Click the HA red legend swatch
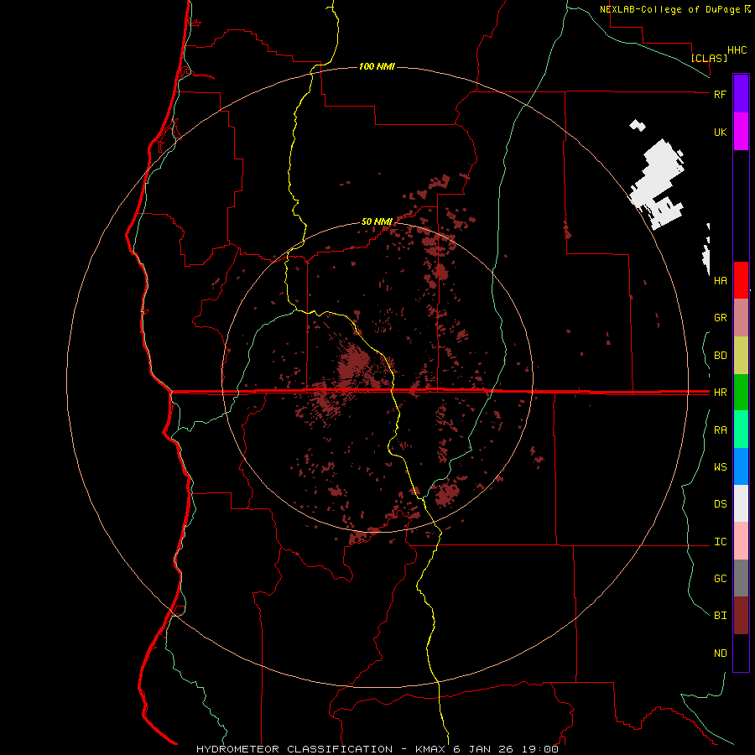The image size is (755, 755). coord(741,280)
